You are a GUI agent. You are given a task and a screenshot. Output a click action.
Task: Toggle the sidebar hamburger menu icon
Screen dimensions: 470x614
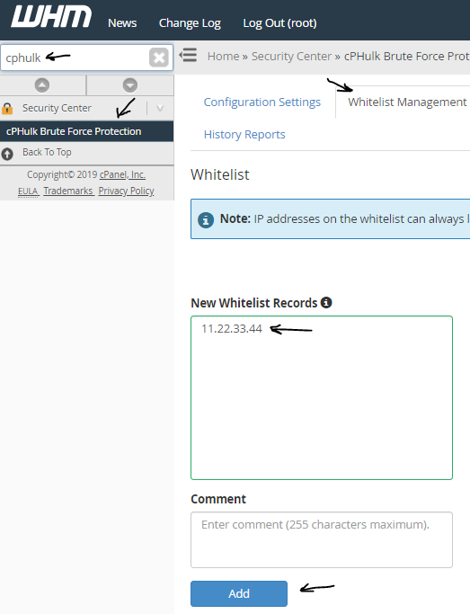(x=188, y=55)
